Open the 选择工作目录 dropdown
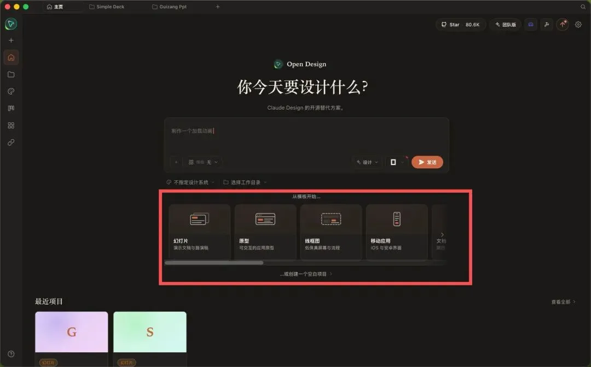The image size is (591, 367). (x=245, y=182)
